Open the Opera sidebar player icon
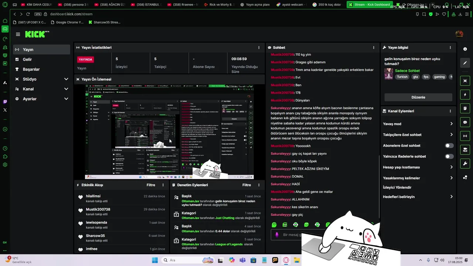The height and width of the screenshot is (266, 473). [5, 129]
